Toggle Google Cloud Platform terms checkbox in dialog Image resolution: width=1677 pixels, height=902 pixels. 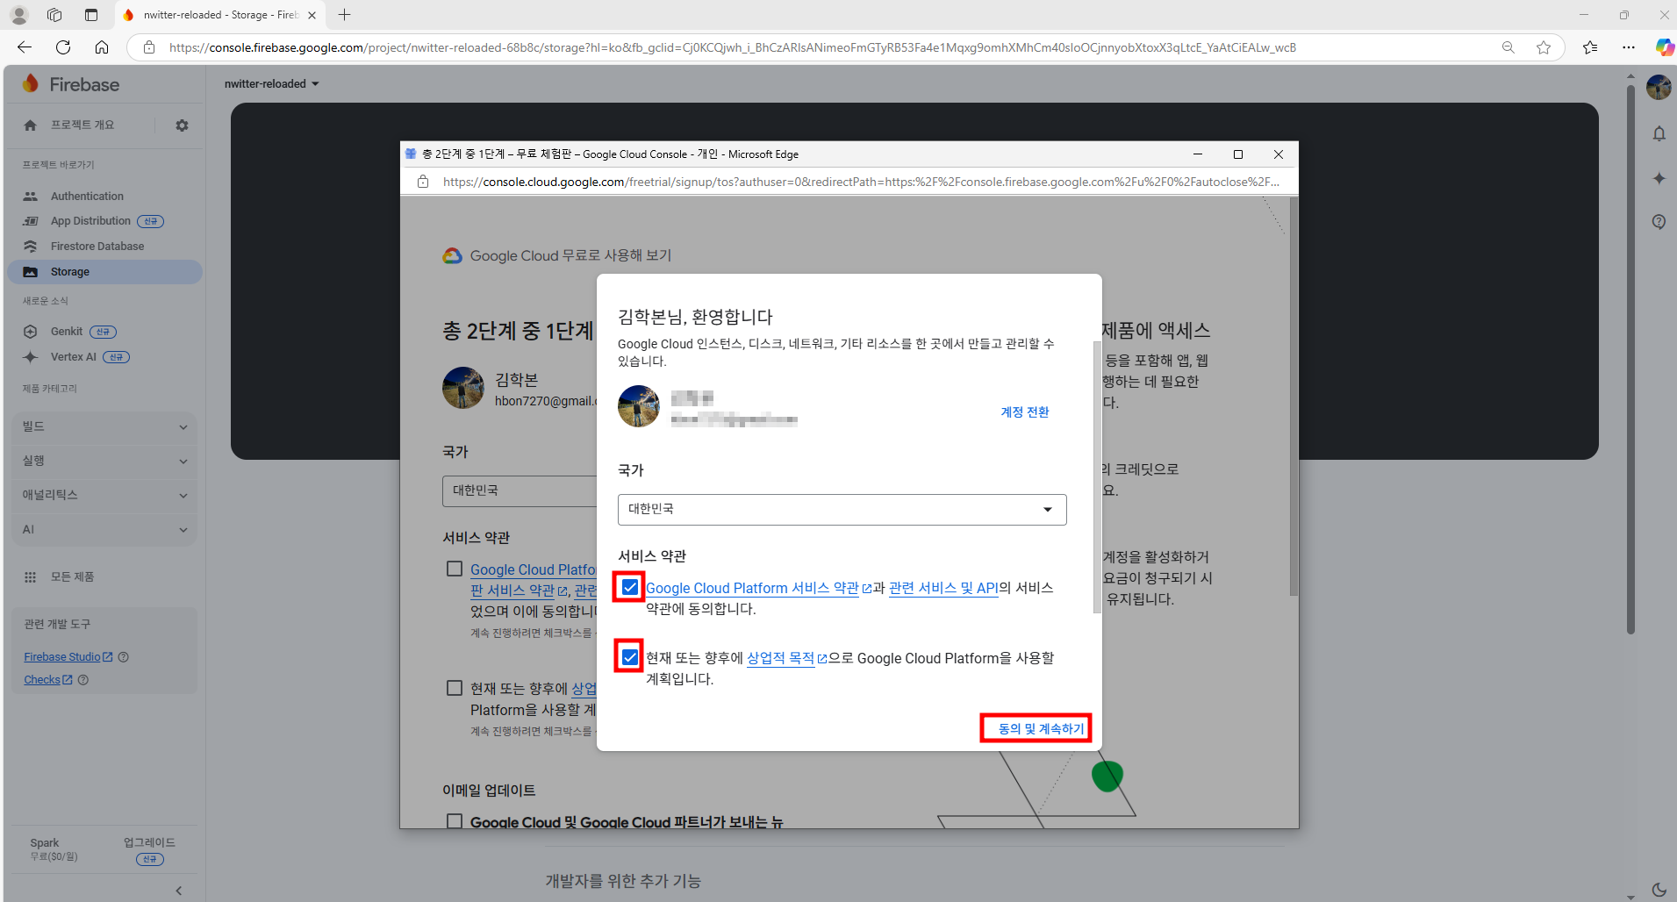pyautogui.click(x=629, y=587)
